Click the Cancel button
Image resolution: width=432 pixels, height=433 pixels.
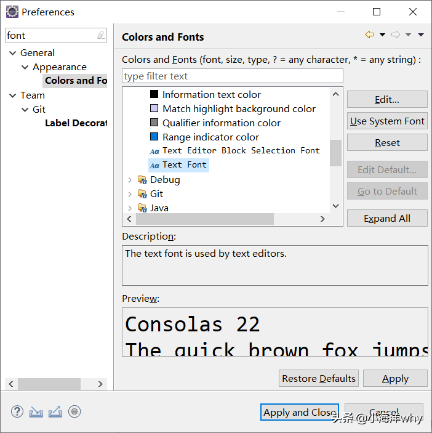click(x=384, y=412)
